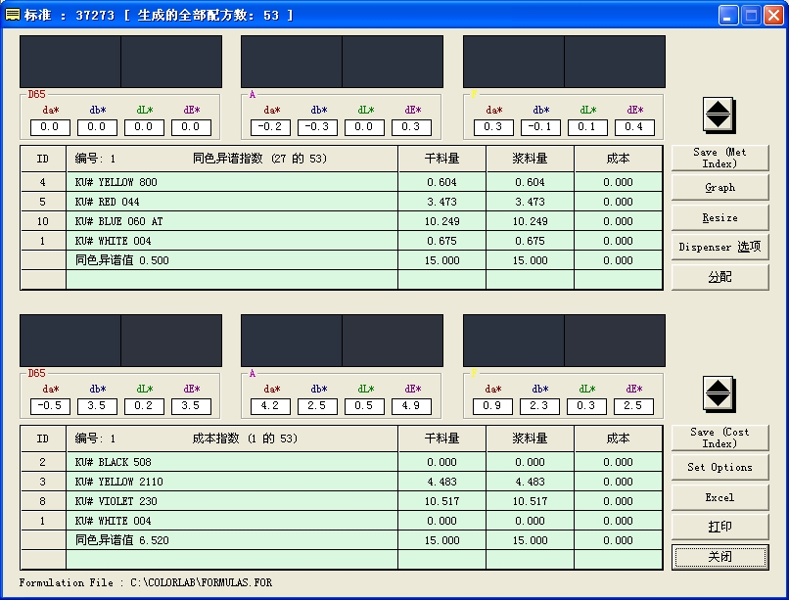Select the KU# BLUE 060 AT row

pyautogui.click(x=342, y=221)
